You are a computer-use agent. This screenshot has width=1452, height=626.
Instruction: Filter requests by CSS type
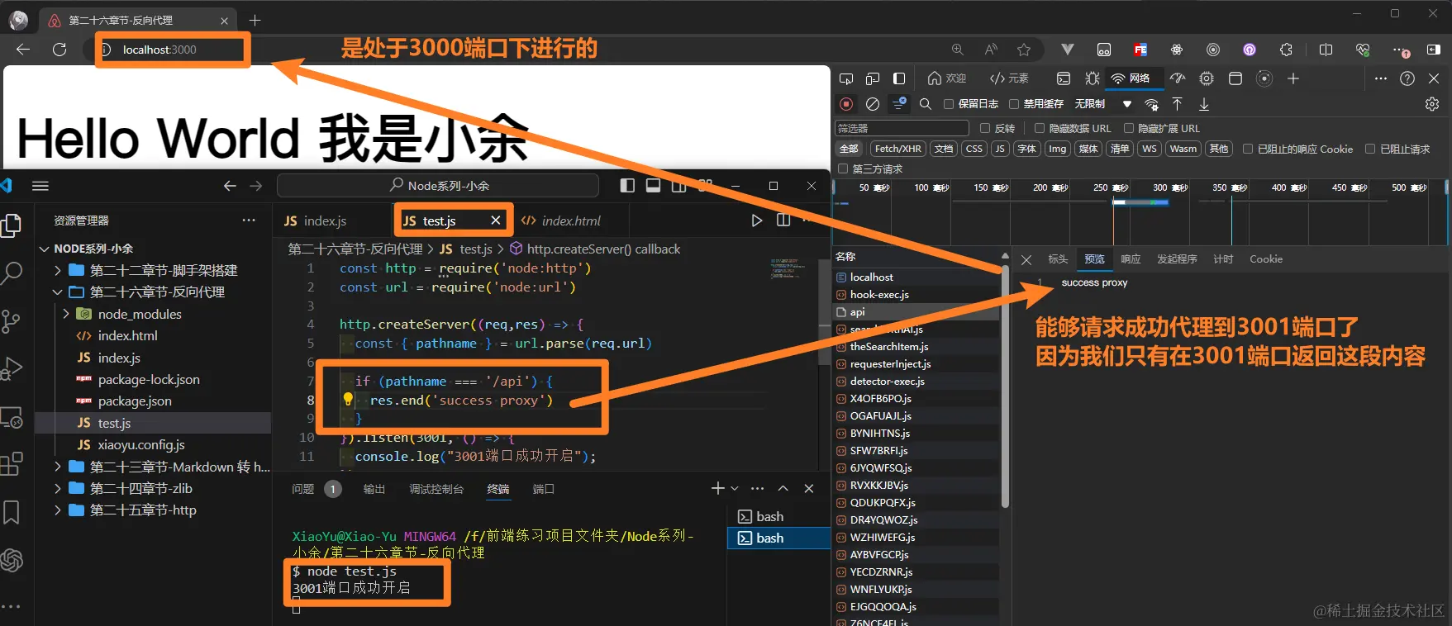coord(974,149)
